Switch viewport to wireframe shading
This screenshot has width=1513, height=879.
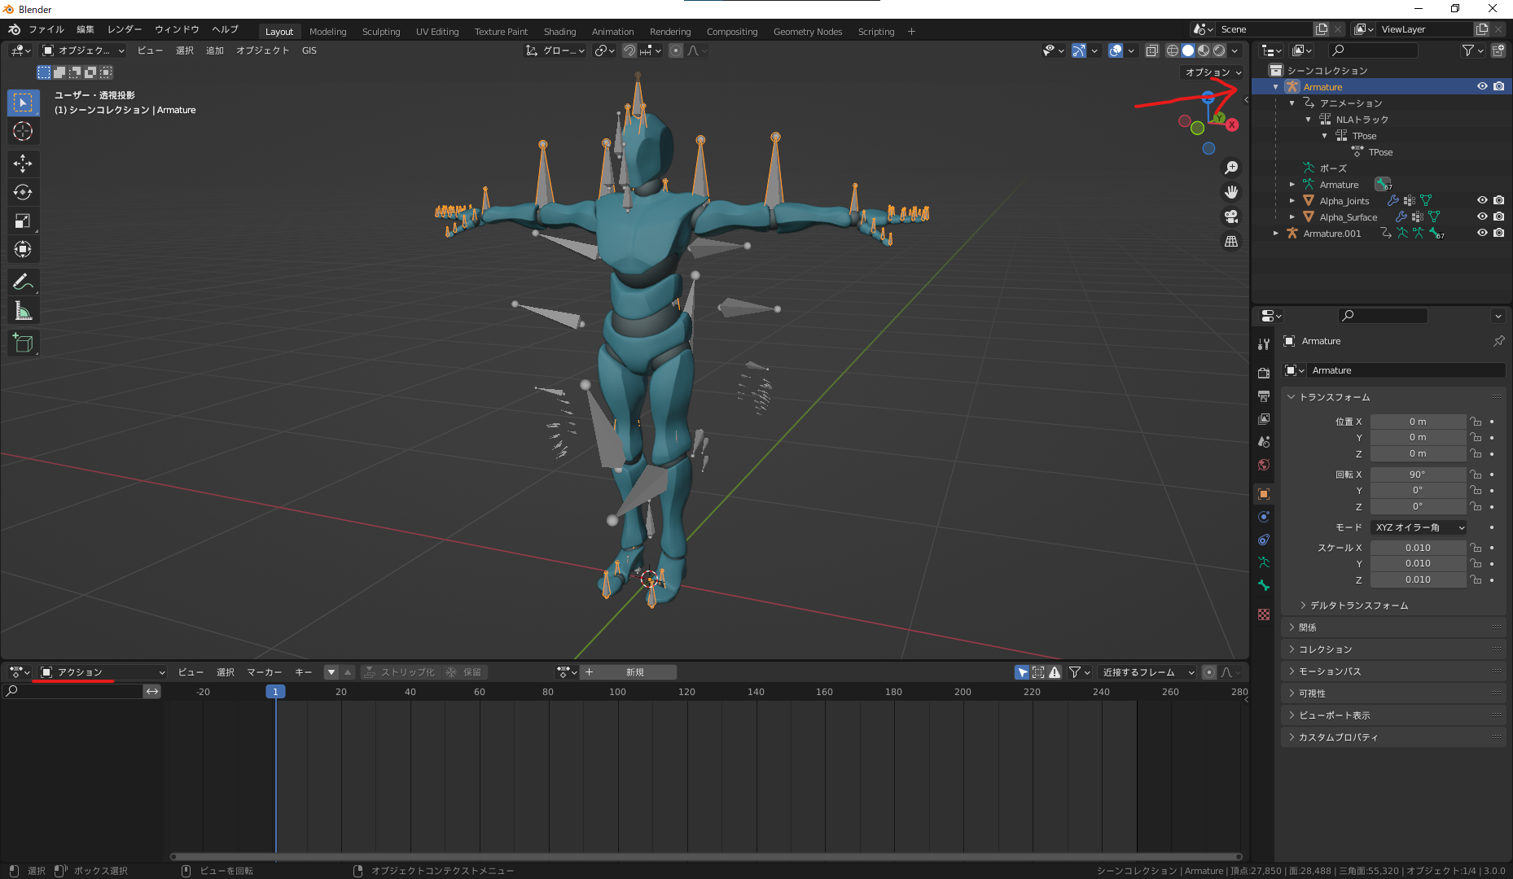tap(1173, 50)
